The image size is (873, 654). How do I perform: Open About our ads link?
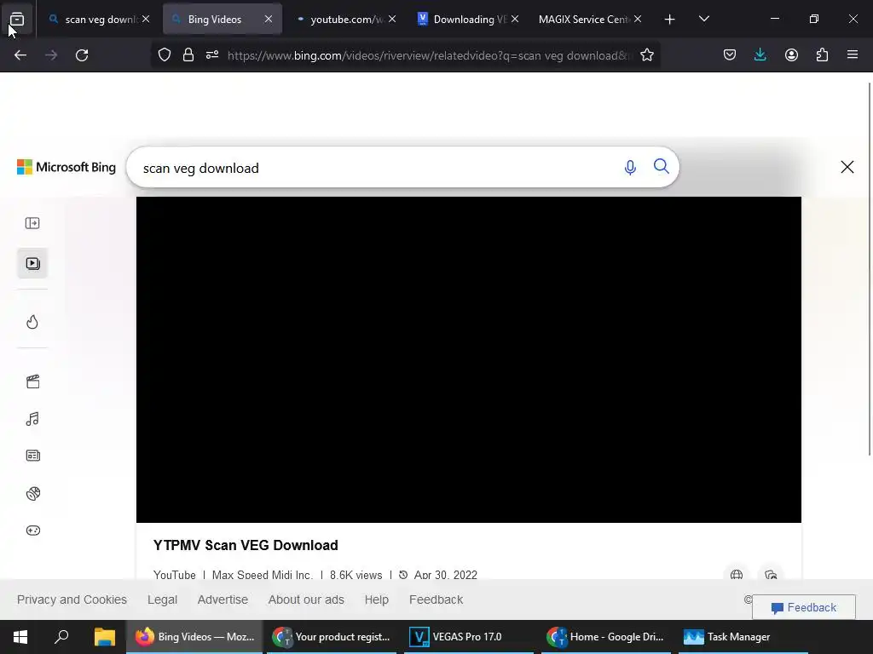pyautogui.click(x=306, y=599)
